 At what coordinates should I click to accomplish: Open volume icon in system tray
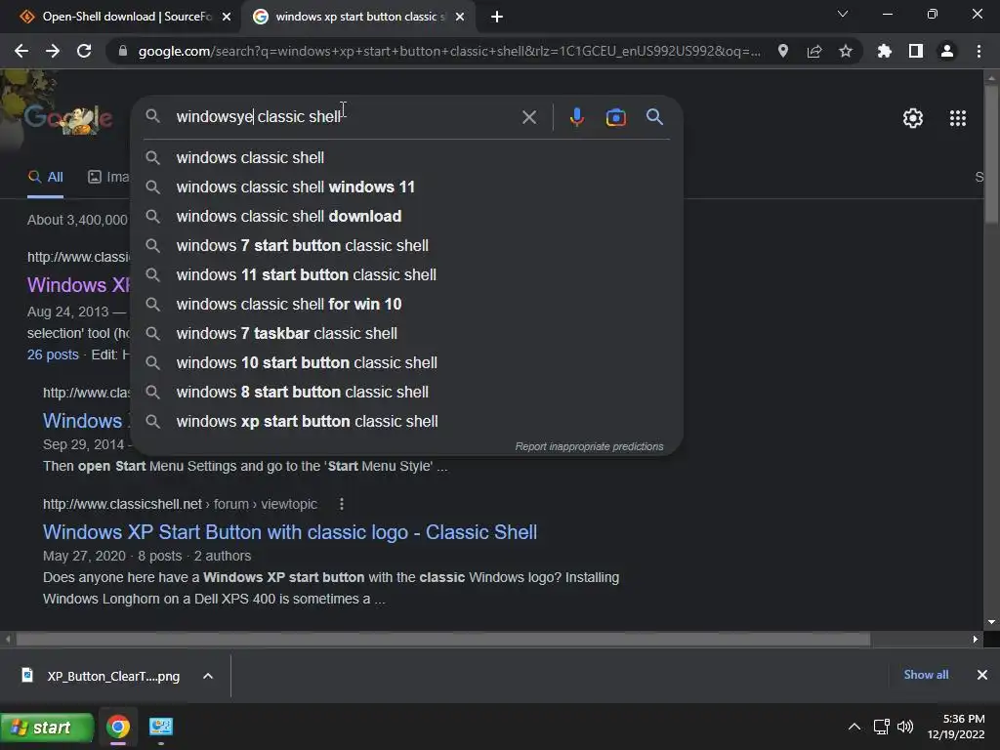click(x=905, y=727)
